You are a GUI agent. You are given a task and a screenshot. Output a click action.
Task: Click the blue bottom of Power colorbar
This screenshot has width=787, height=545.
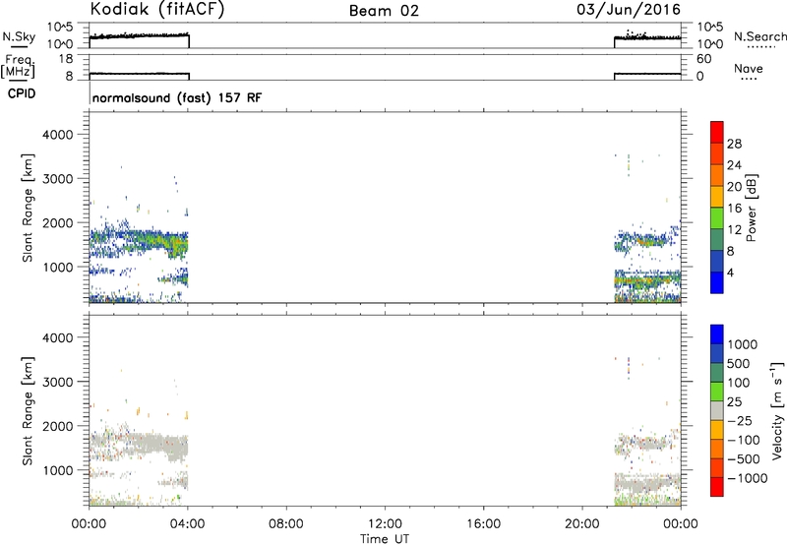click(x=717, y=282)
